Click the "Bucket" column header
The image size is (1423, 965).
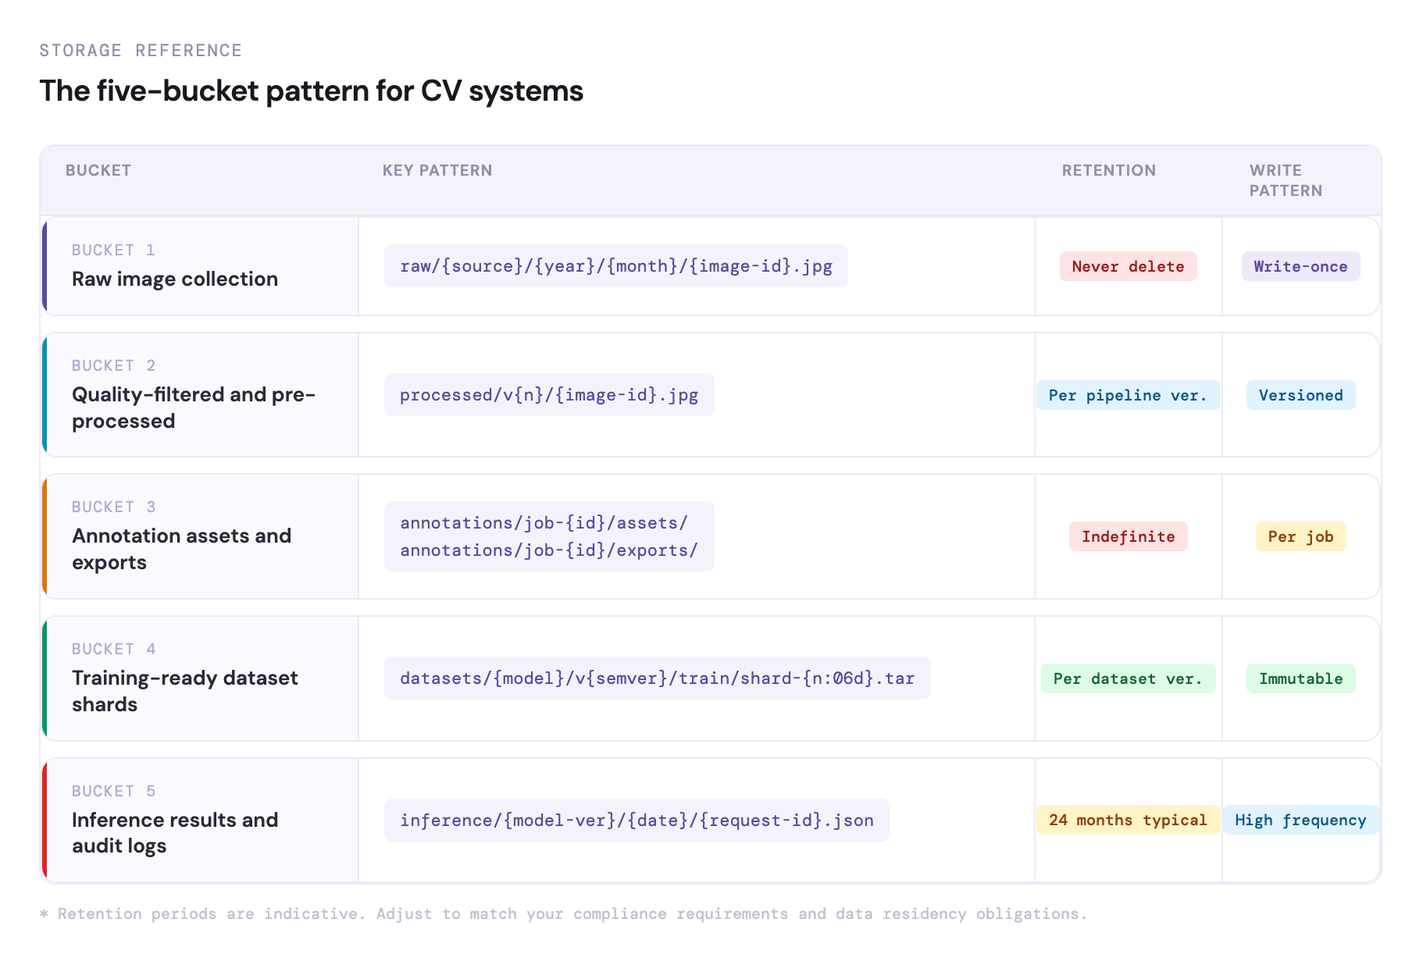point(98,171)
